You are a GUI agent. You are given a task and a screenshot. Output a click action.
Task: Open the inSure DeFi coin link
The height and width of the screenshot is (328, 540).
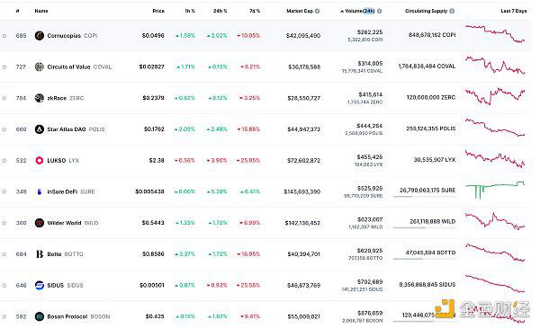click(x=62, y=191)
